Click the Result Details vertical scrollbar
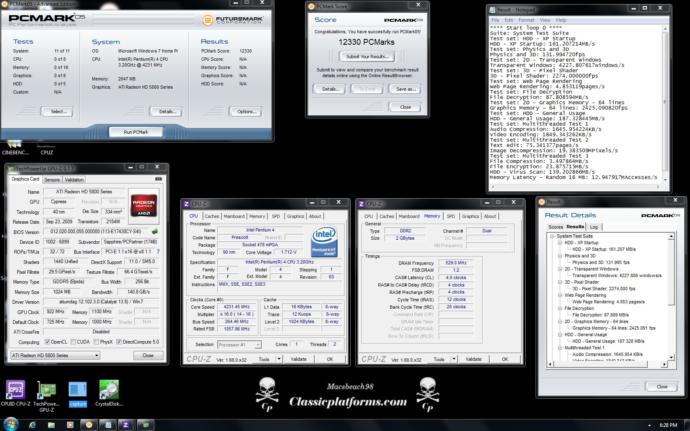 click(671, 297)
